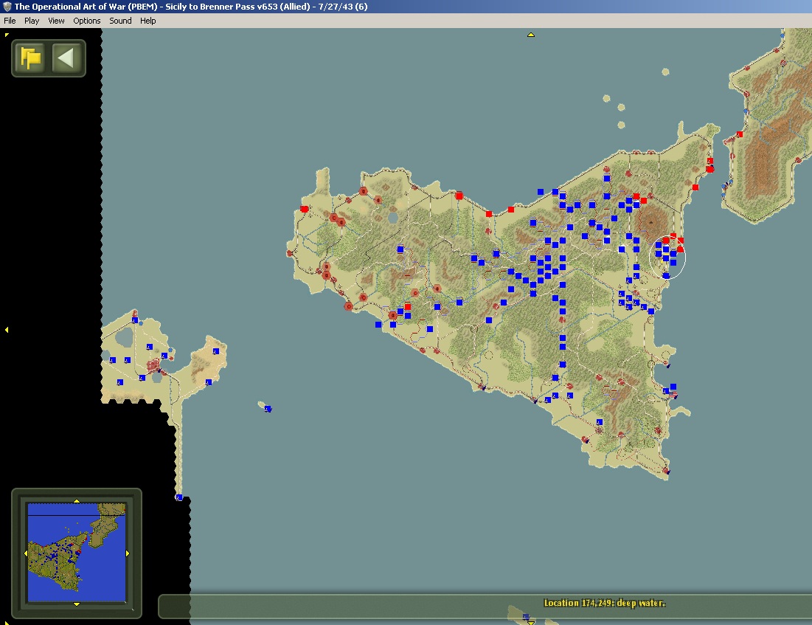
Task: Select the blue unit at the peninsula's southern tip
Action: click(x=178, y=497)
